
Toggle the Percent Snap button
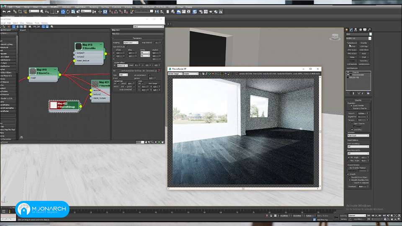pyautogui.click(x=121, y=12)
